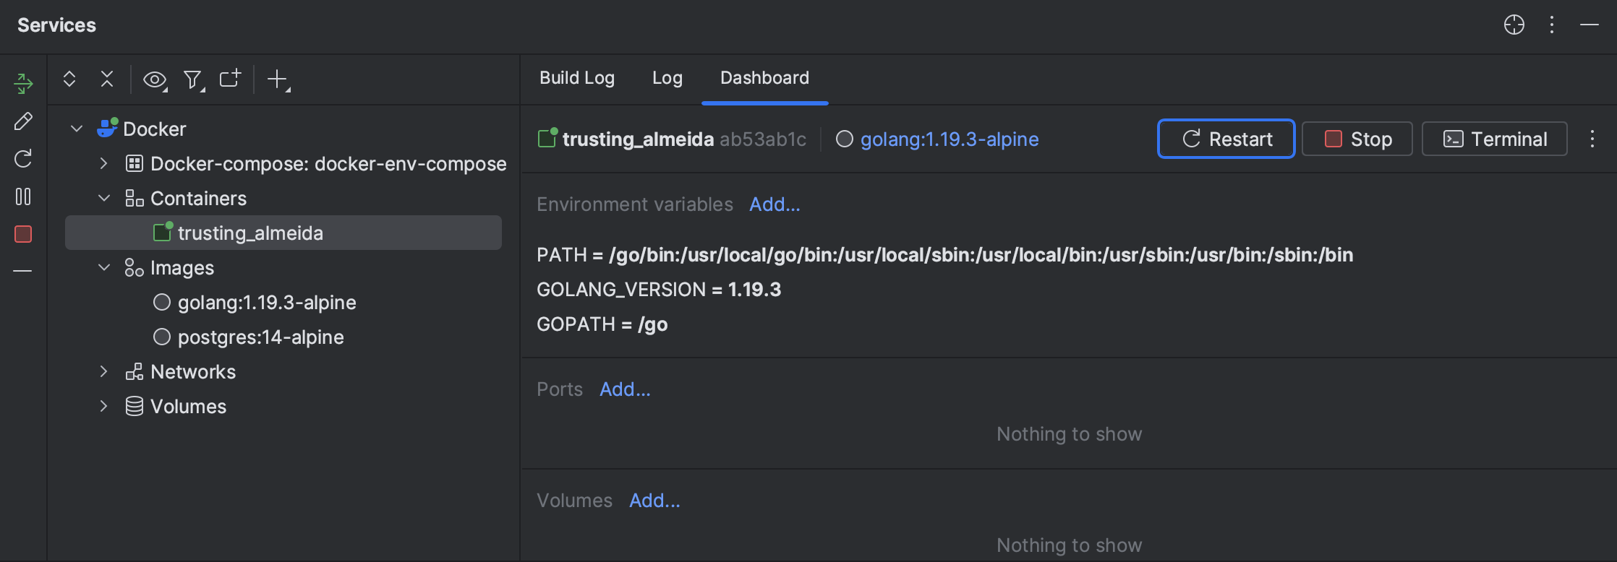Open the filter icon in the toolbar
1617x562 pixels.
tap(192, 79)
